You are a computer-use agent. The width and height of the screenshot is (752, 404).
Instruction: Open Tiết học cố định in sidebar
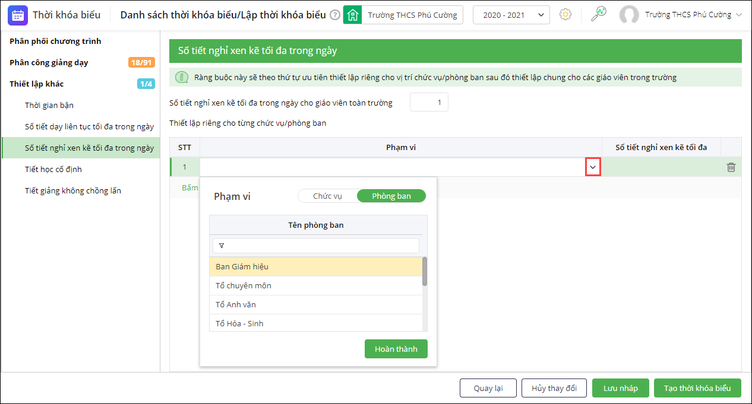click(x=53, y=169)
